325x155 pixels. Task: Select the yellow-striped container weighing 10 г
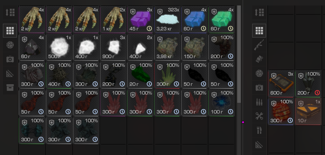point(308,112)
